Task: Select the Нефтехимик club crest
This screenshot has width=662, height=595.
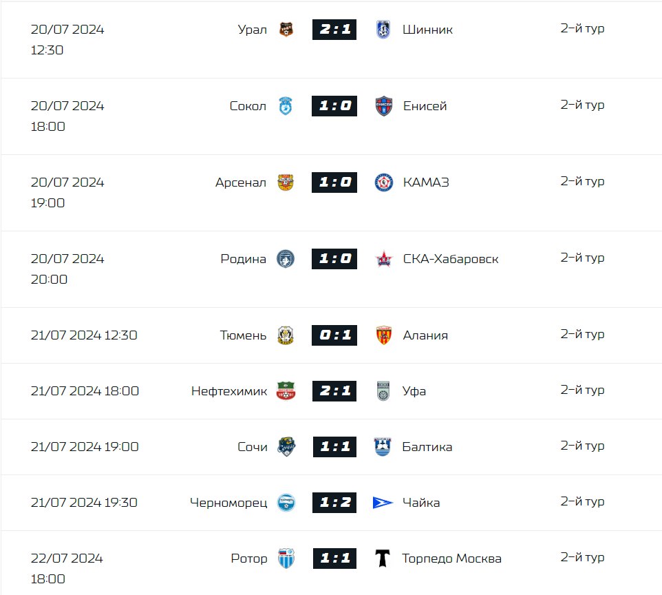Action: (286, 391)
